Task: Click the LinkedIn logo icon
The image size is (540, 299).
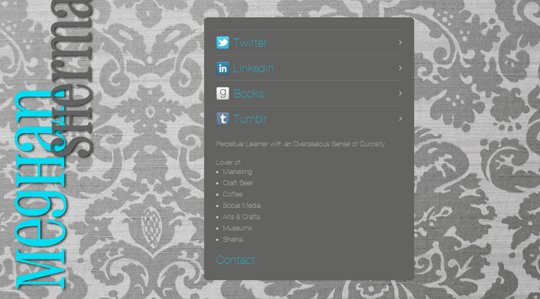Action: coord(222,68)
